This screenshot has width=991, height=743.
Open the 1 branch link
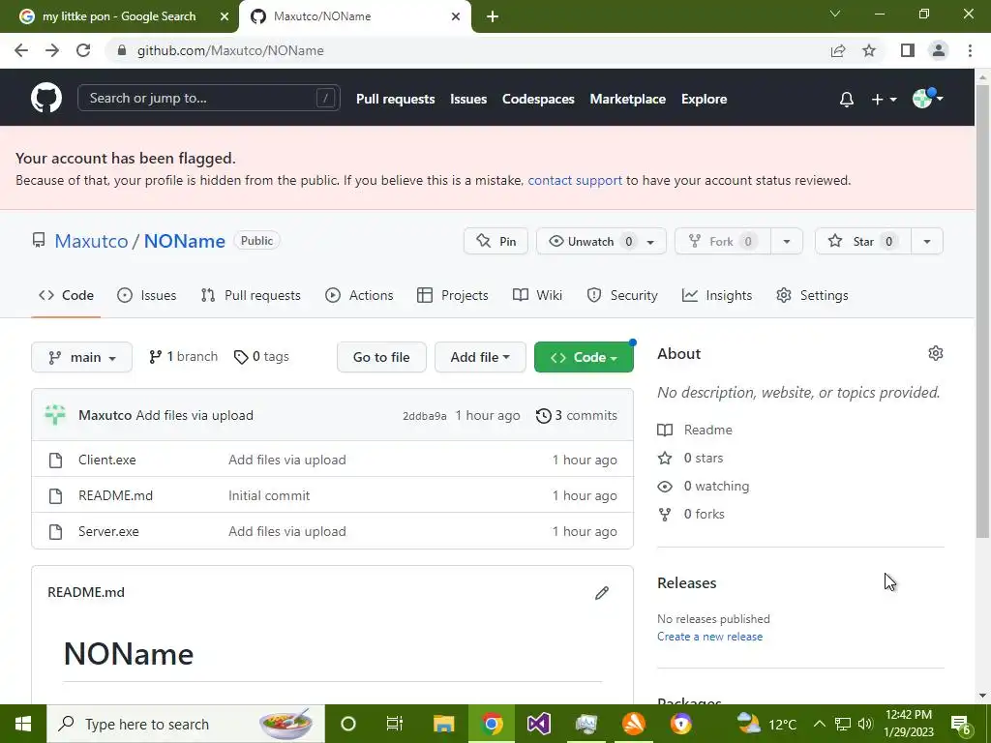coord(183,357)
